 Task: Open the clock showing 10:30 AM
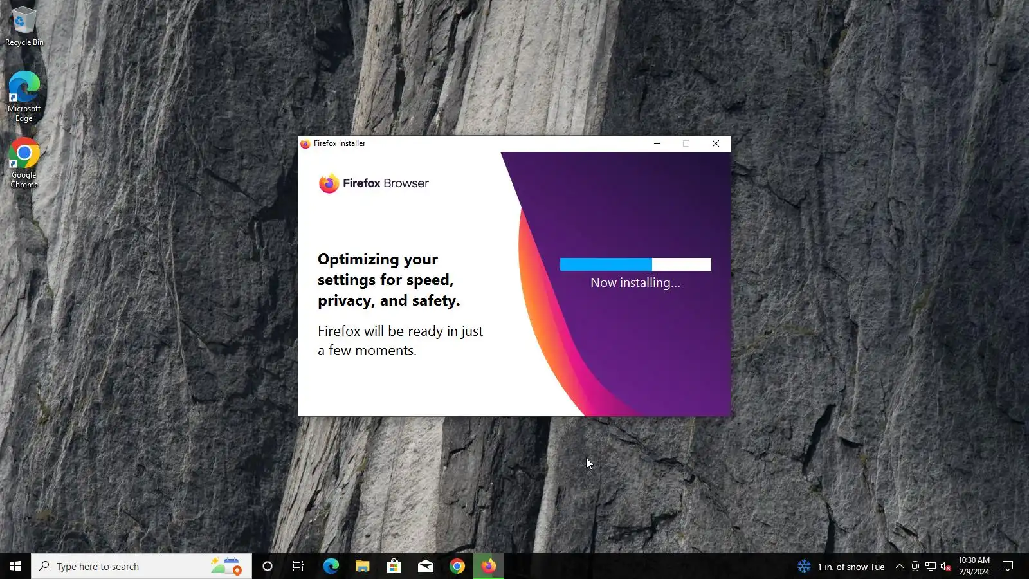click(974, 566)
